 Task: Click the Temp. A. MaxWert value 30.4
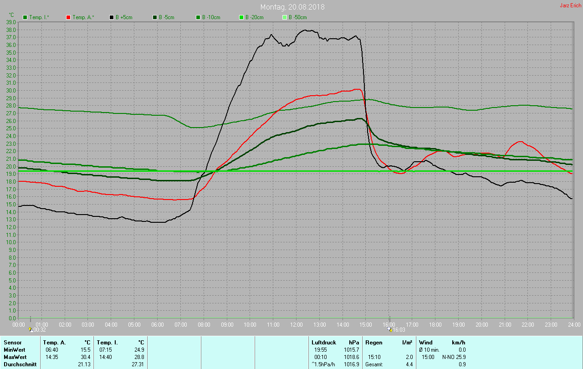point(86,357)
